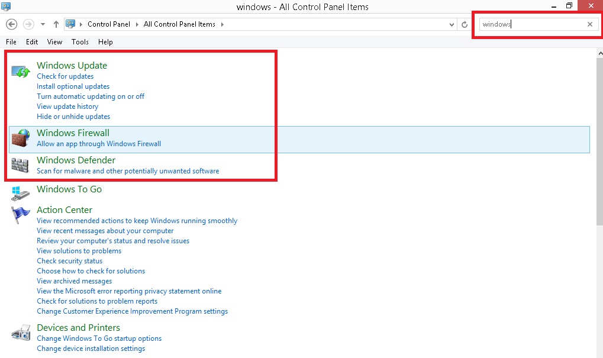This screenshot has width=603, height=358.
Task: Open the View menu
Action: (x=54, y=42)
